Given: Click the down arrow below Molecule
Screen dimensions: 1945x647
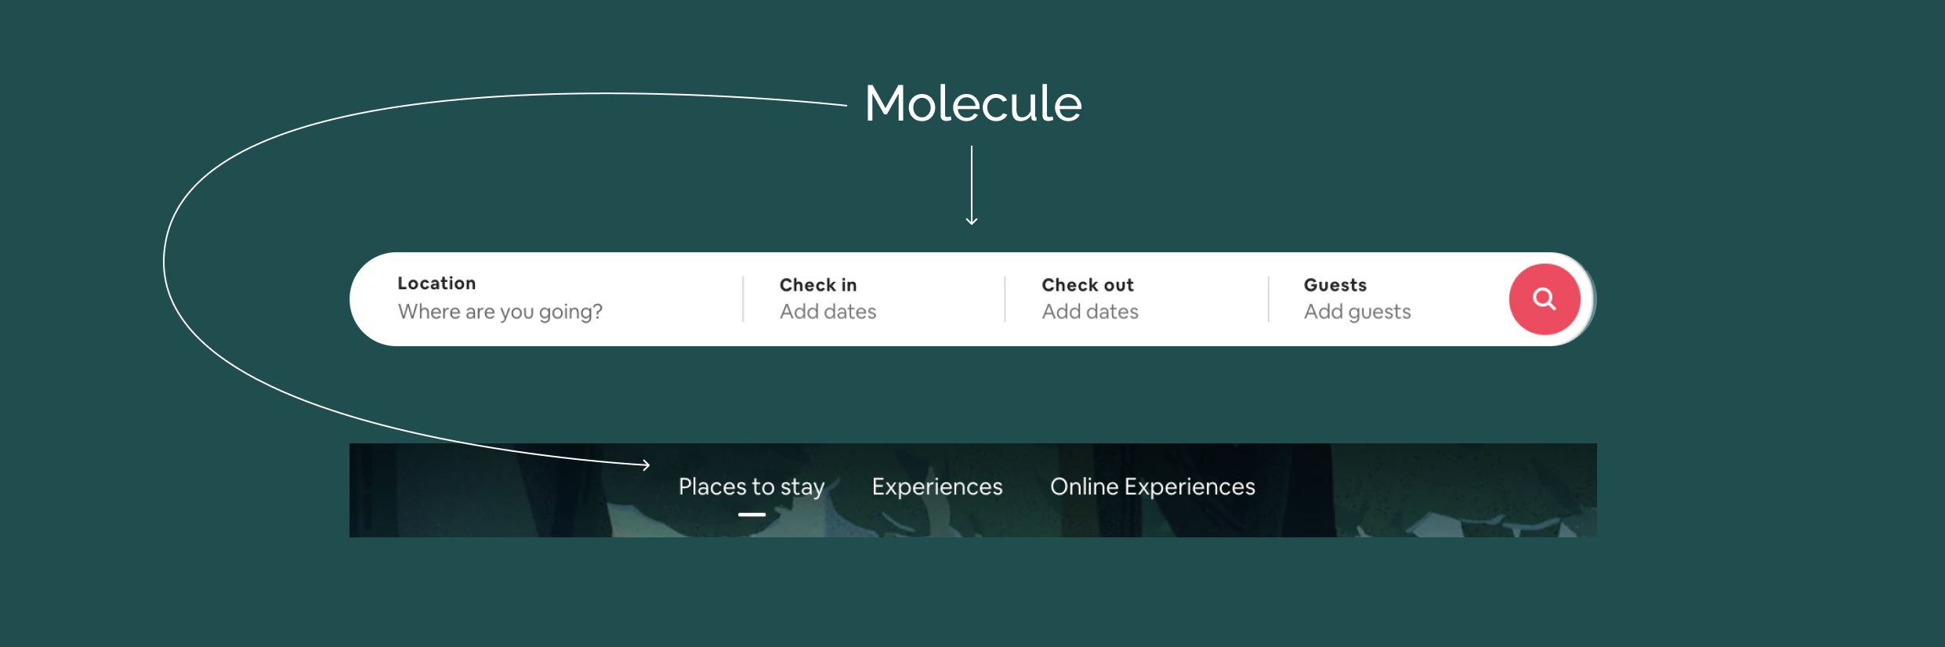Looking at the screenshot, I should tap(972, 186).
